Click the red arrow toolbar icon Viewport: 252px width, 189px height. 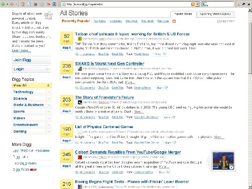(x=48, y=4)
